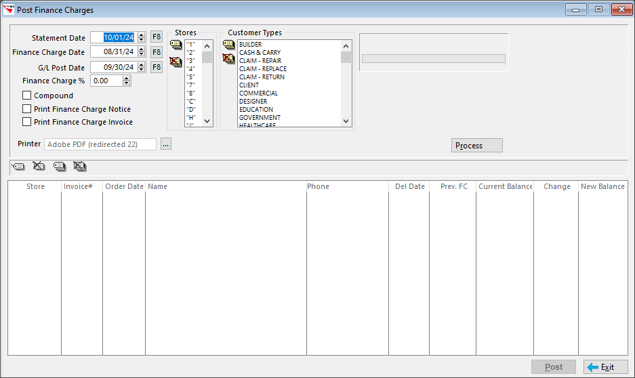This screenshot has height=378, width=635.
Task: Click the Finance Charge Date spinner arrows
Action: pyautogui.click(x=142, y=51)
